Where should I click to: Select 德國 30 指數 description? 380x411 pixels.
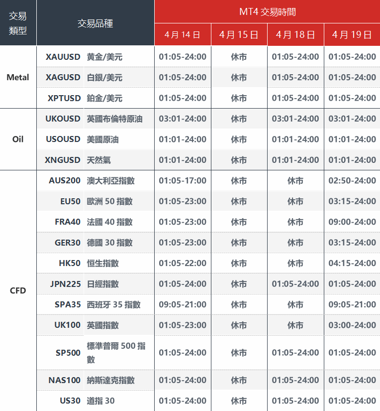click(109, 243)
